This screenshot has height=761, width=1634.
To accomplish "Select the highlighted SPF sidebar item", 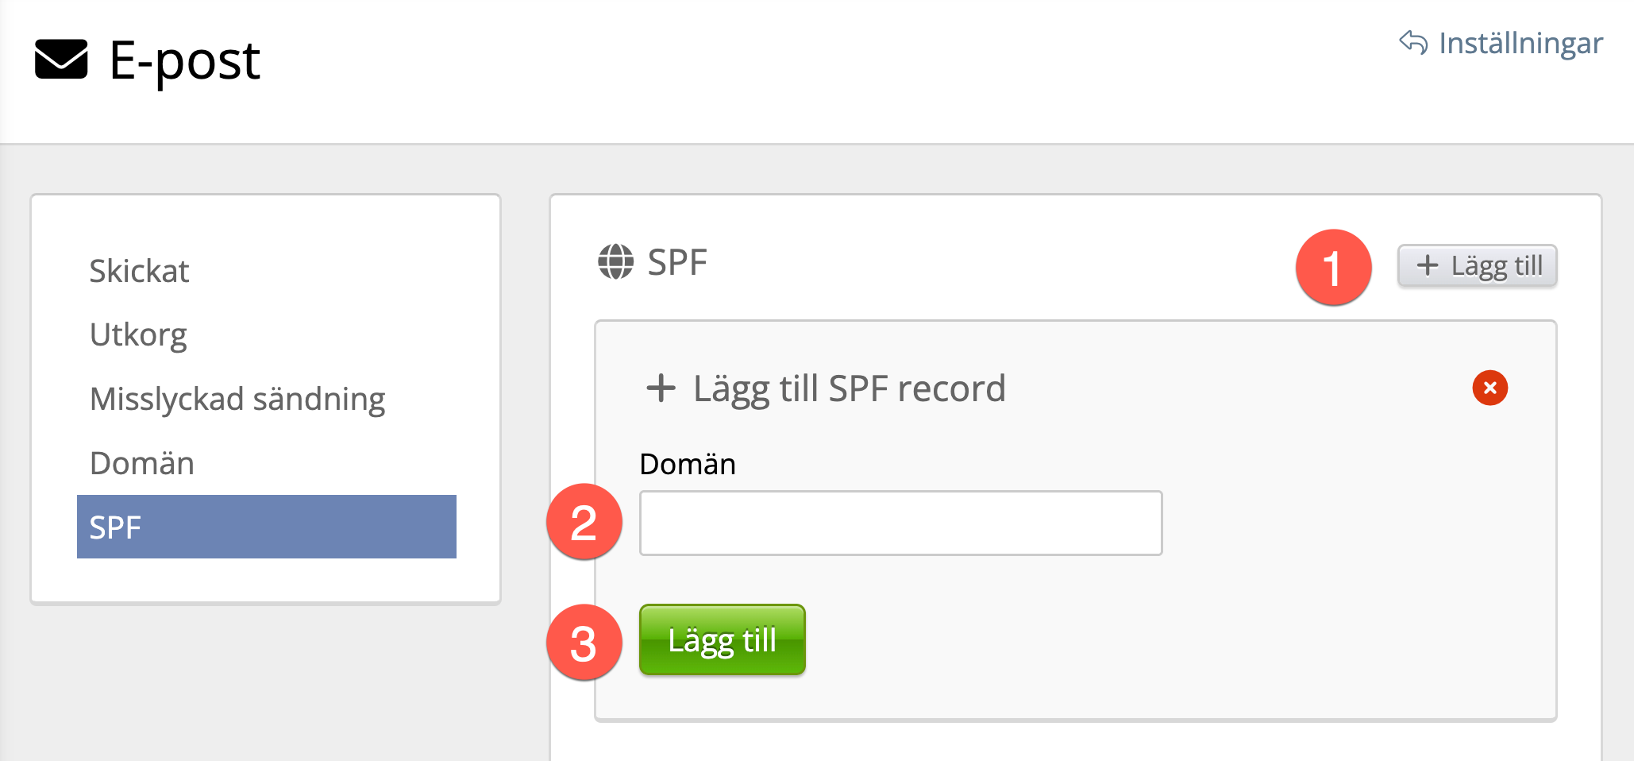I will coord(266,527).
